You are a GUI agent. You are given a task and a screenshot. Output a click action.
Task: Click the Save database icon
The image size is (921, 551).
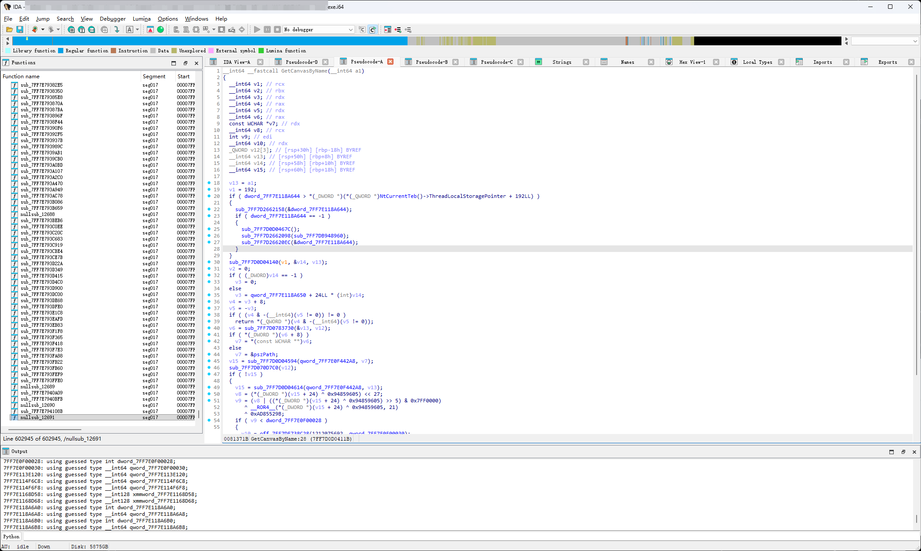tap(20, 29)
